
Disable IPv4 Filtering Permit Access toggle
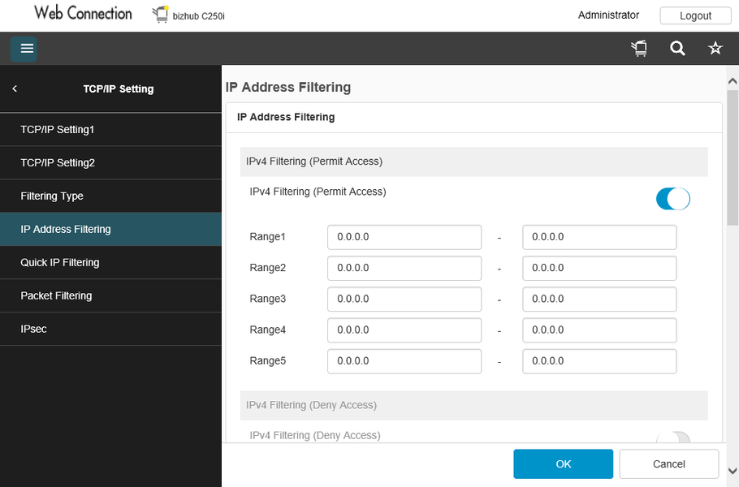pyautogui.click(x=672, y=199)
